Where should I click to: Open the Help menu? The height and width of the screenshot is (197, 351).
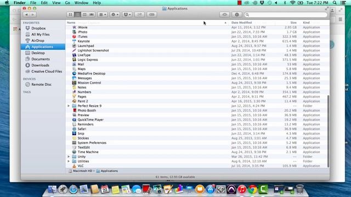pyautogui.click(x=97, y=3)
